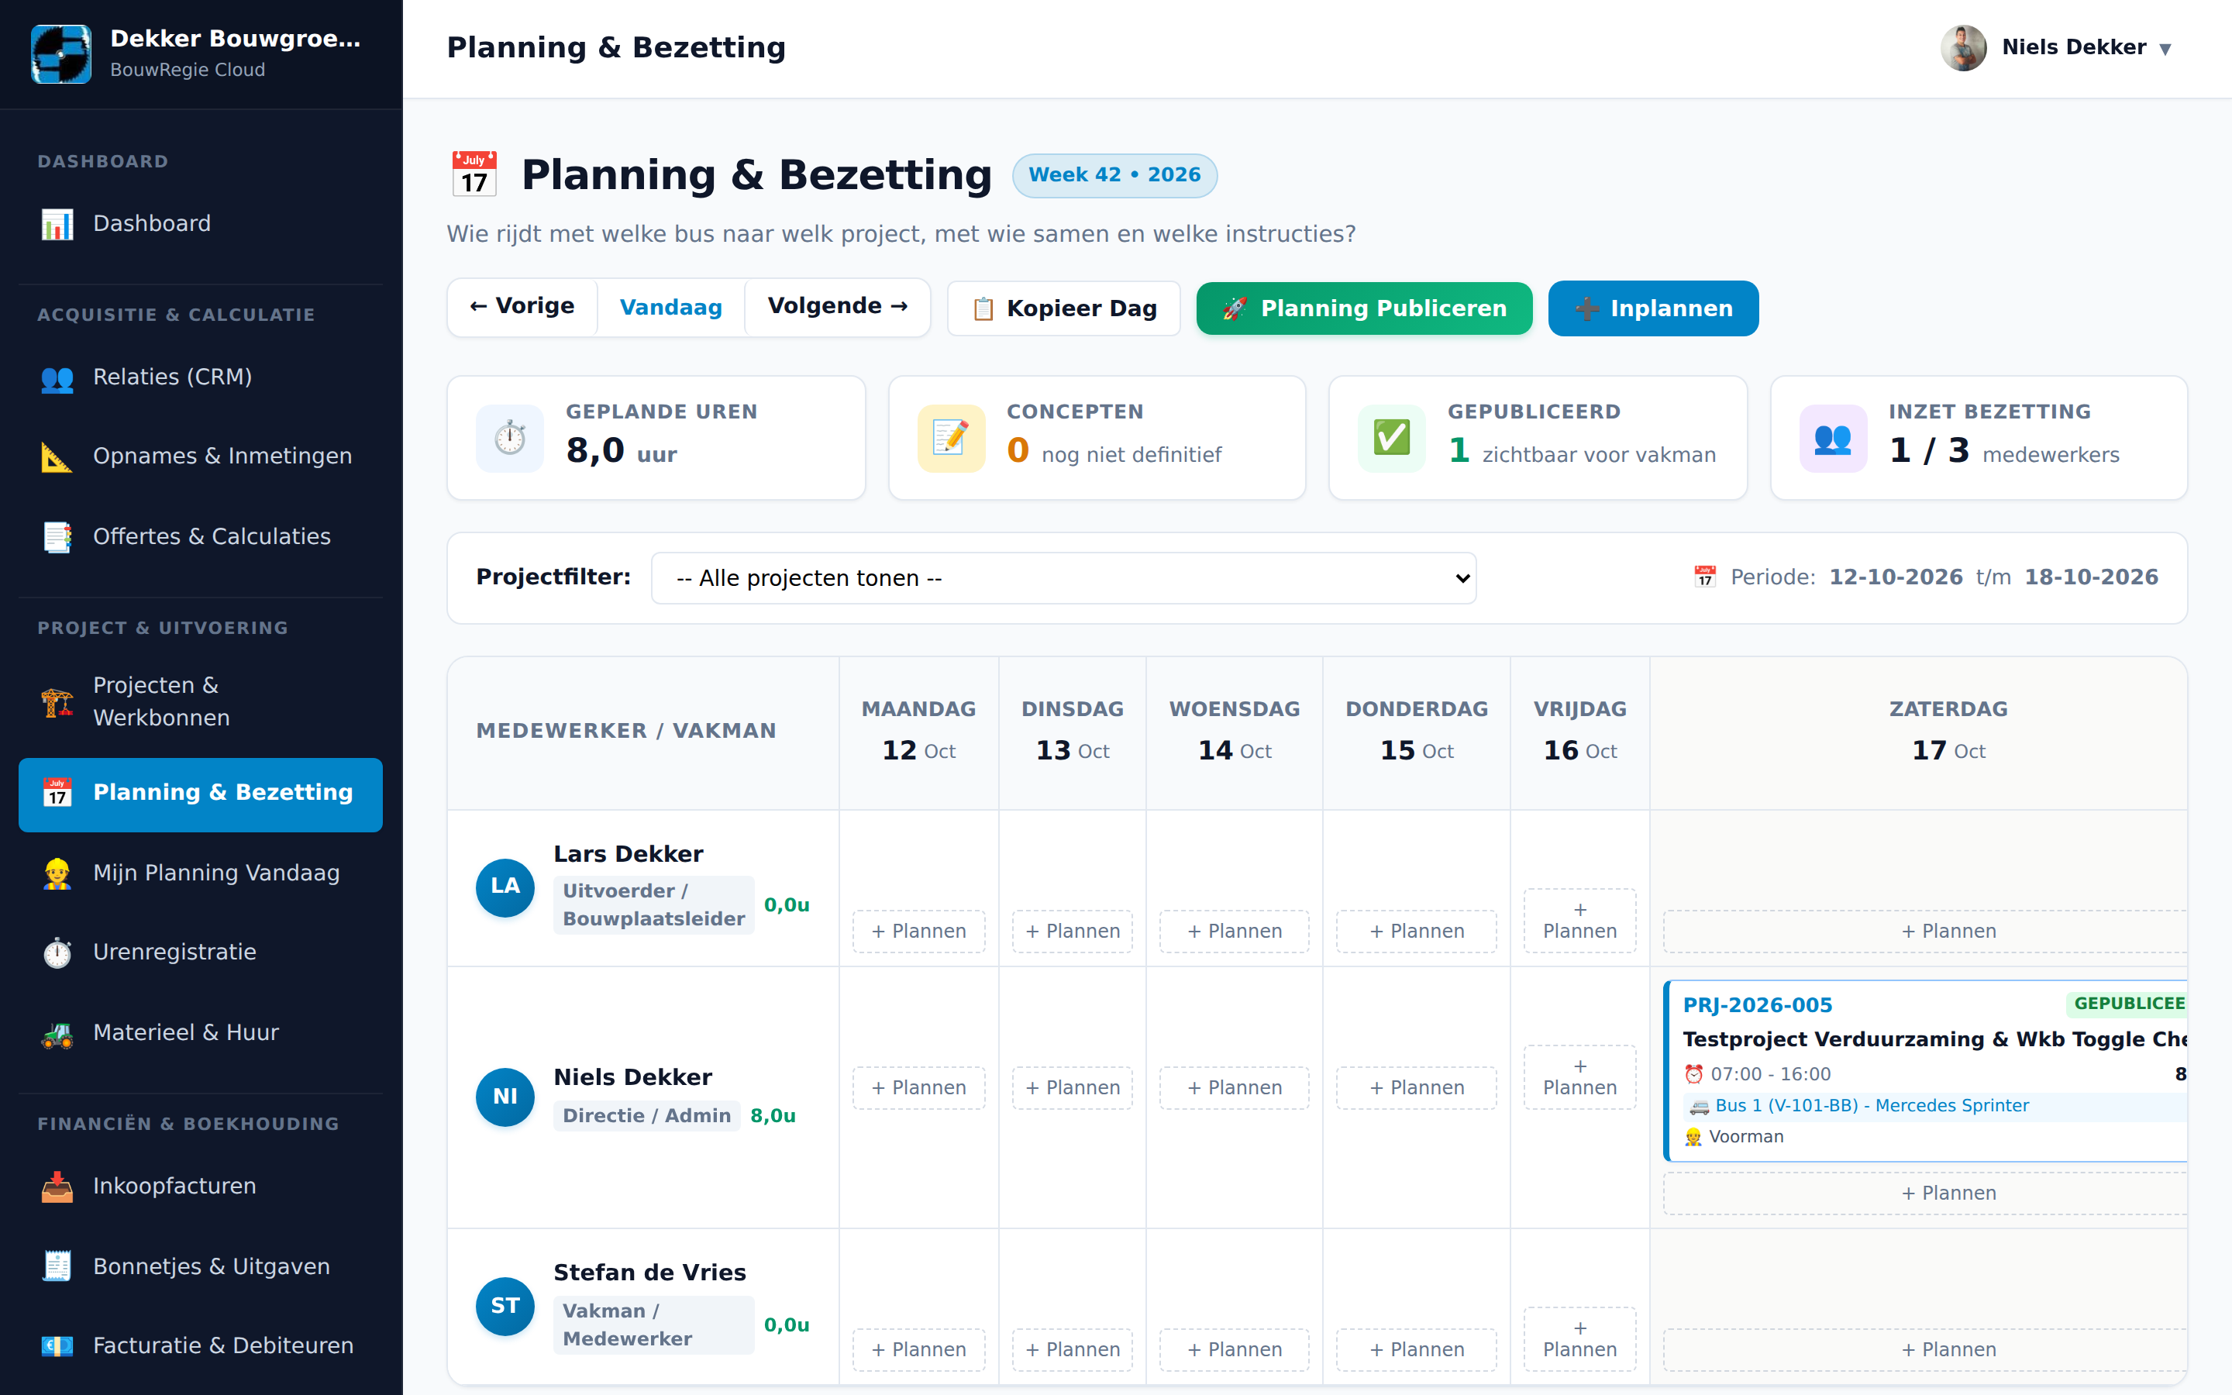Click the Projecten & Werkbonnen crane icon
Image resolution: width=2232 pixels, height=1395 pixels.
click(57, 701)
